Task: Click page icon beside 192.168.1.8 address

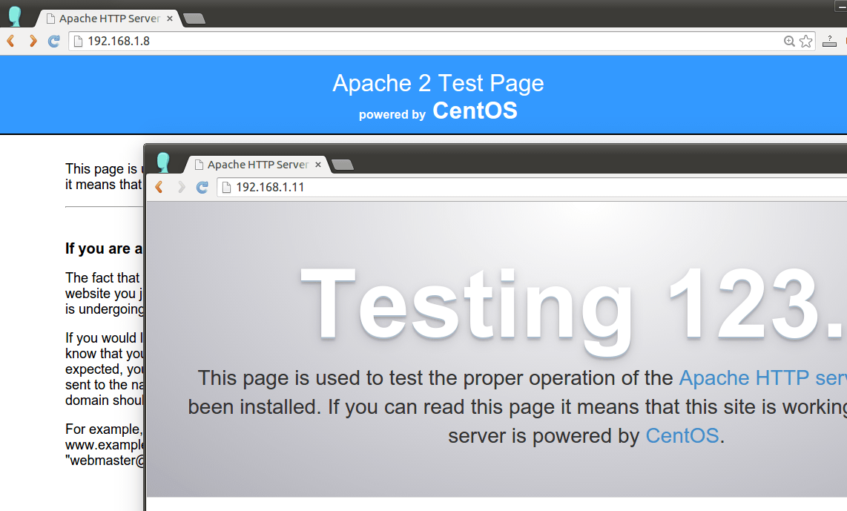Action: coord(79,41)
